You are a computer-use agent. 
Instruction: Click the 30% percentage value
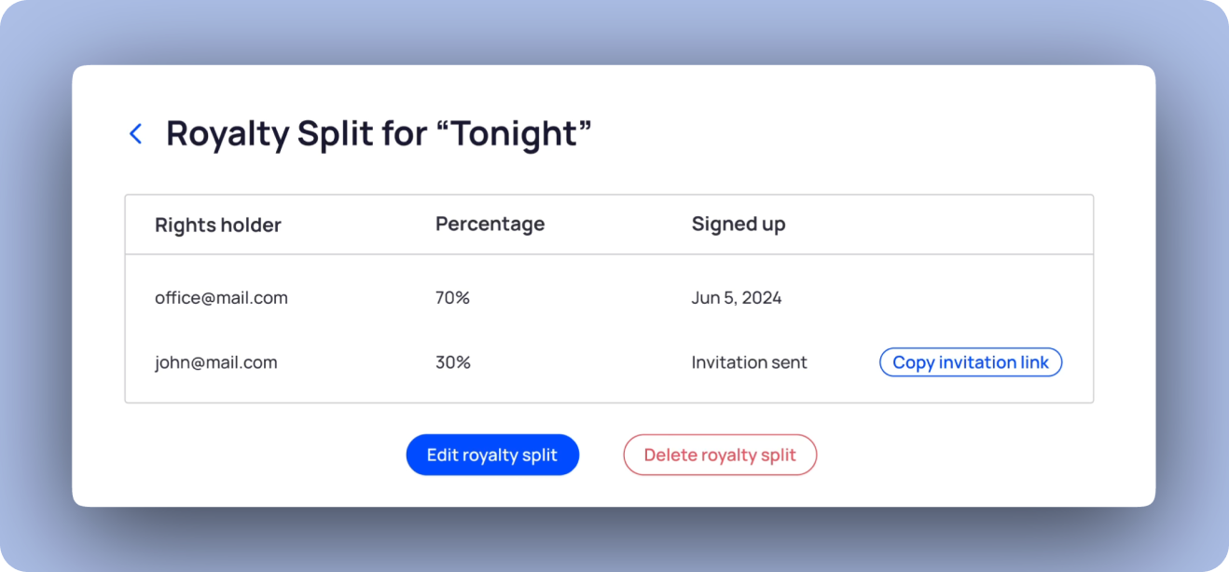click(452, 362)
